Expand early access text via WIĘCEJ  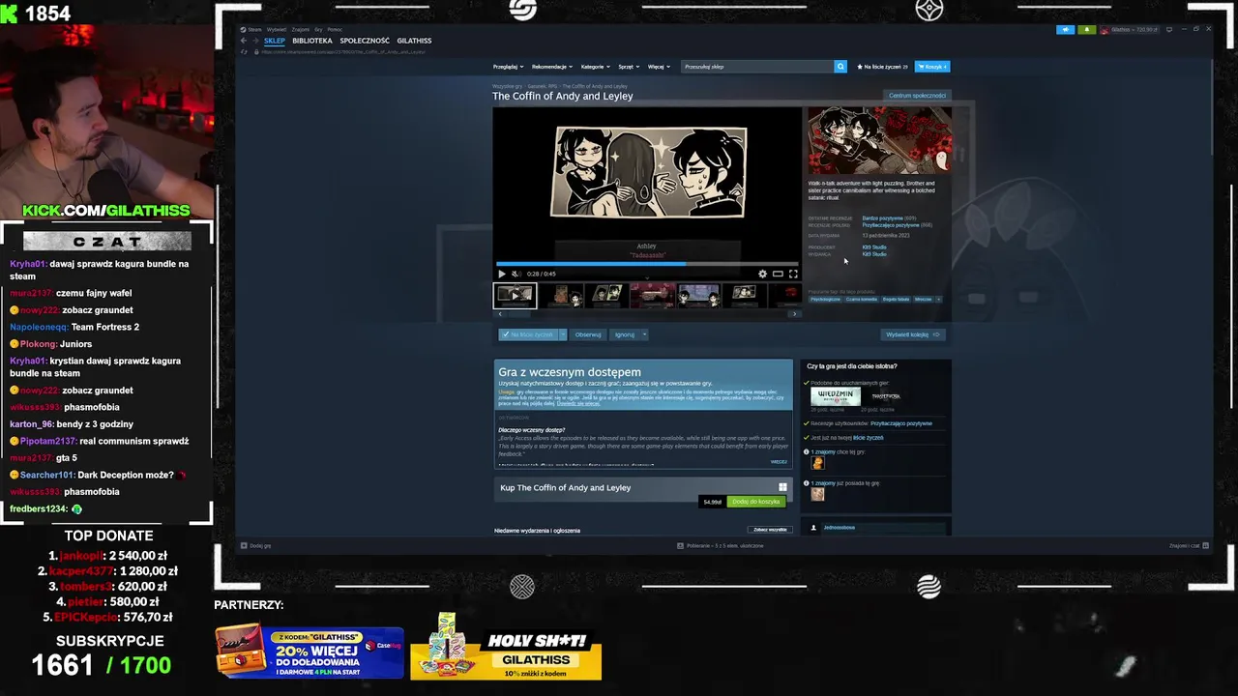779,462
